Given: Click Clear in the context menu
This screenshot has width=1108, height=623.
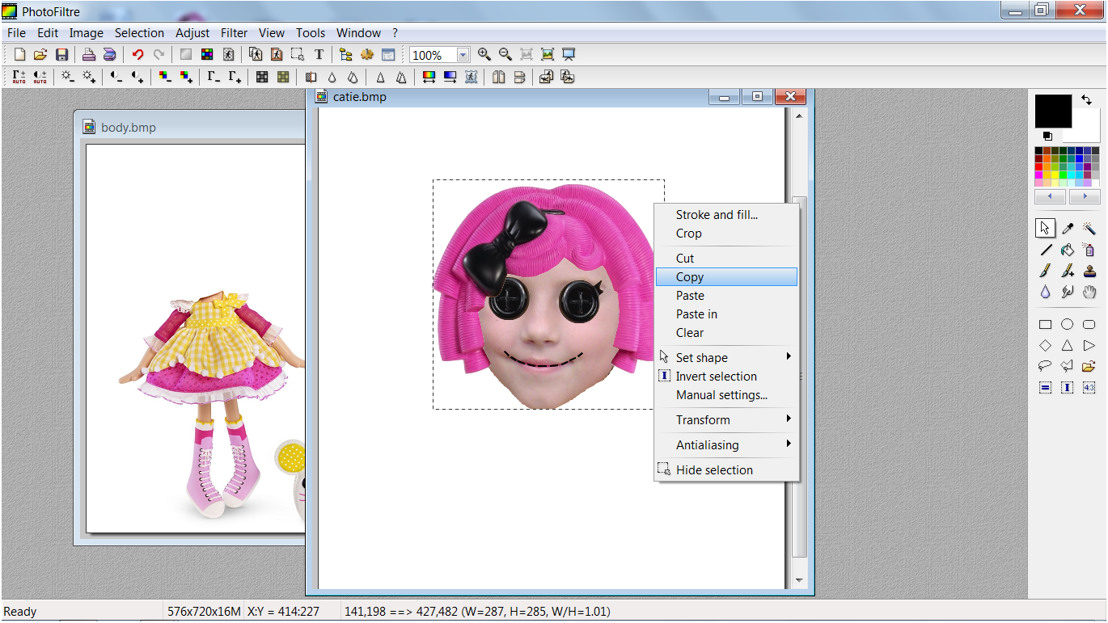Looking at the screenshot, I should click(726, 333).
